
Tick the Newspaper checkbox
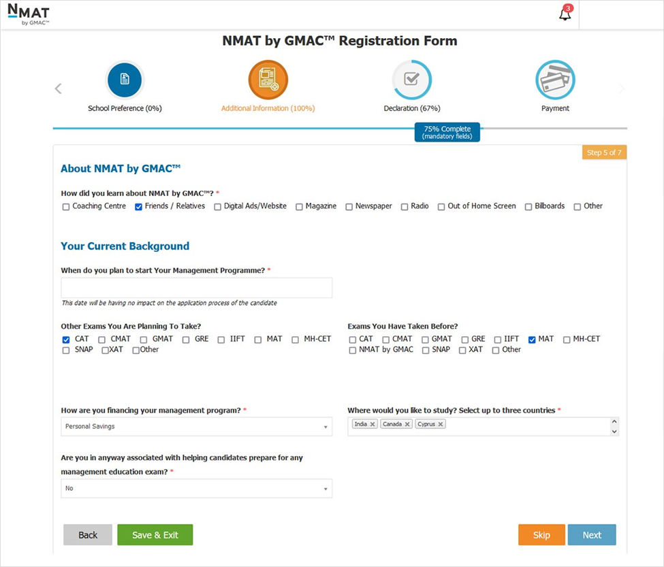[x=349, y=207]
